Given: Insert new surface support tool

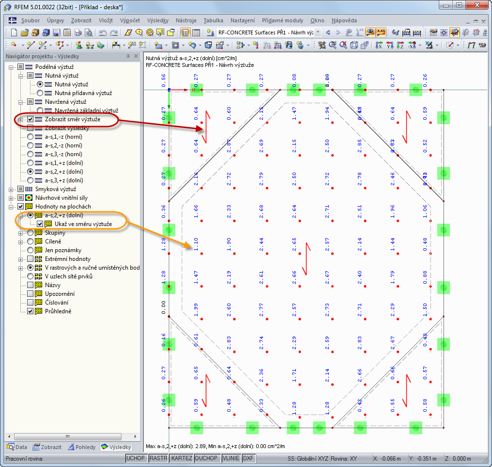Looking at the screenshot, I should coord(100,45).
